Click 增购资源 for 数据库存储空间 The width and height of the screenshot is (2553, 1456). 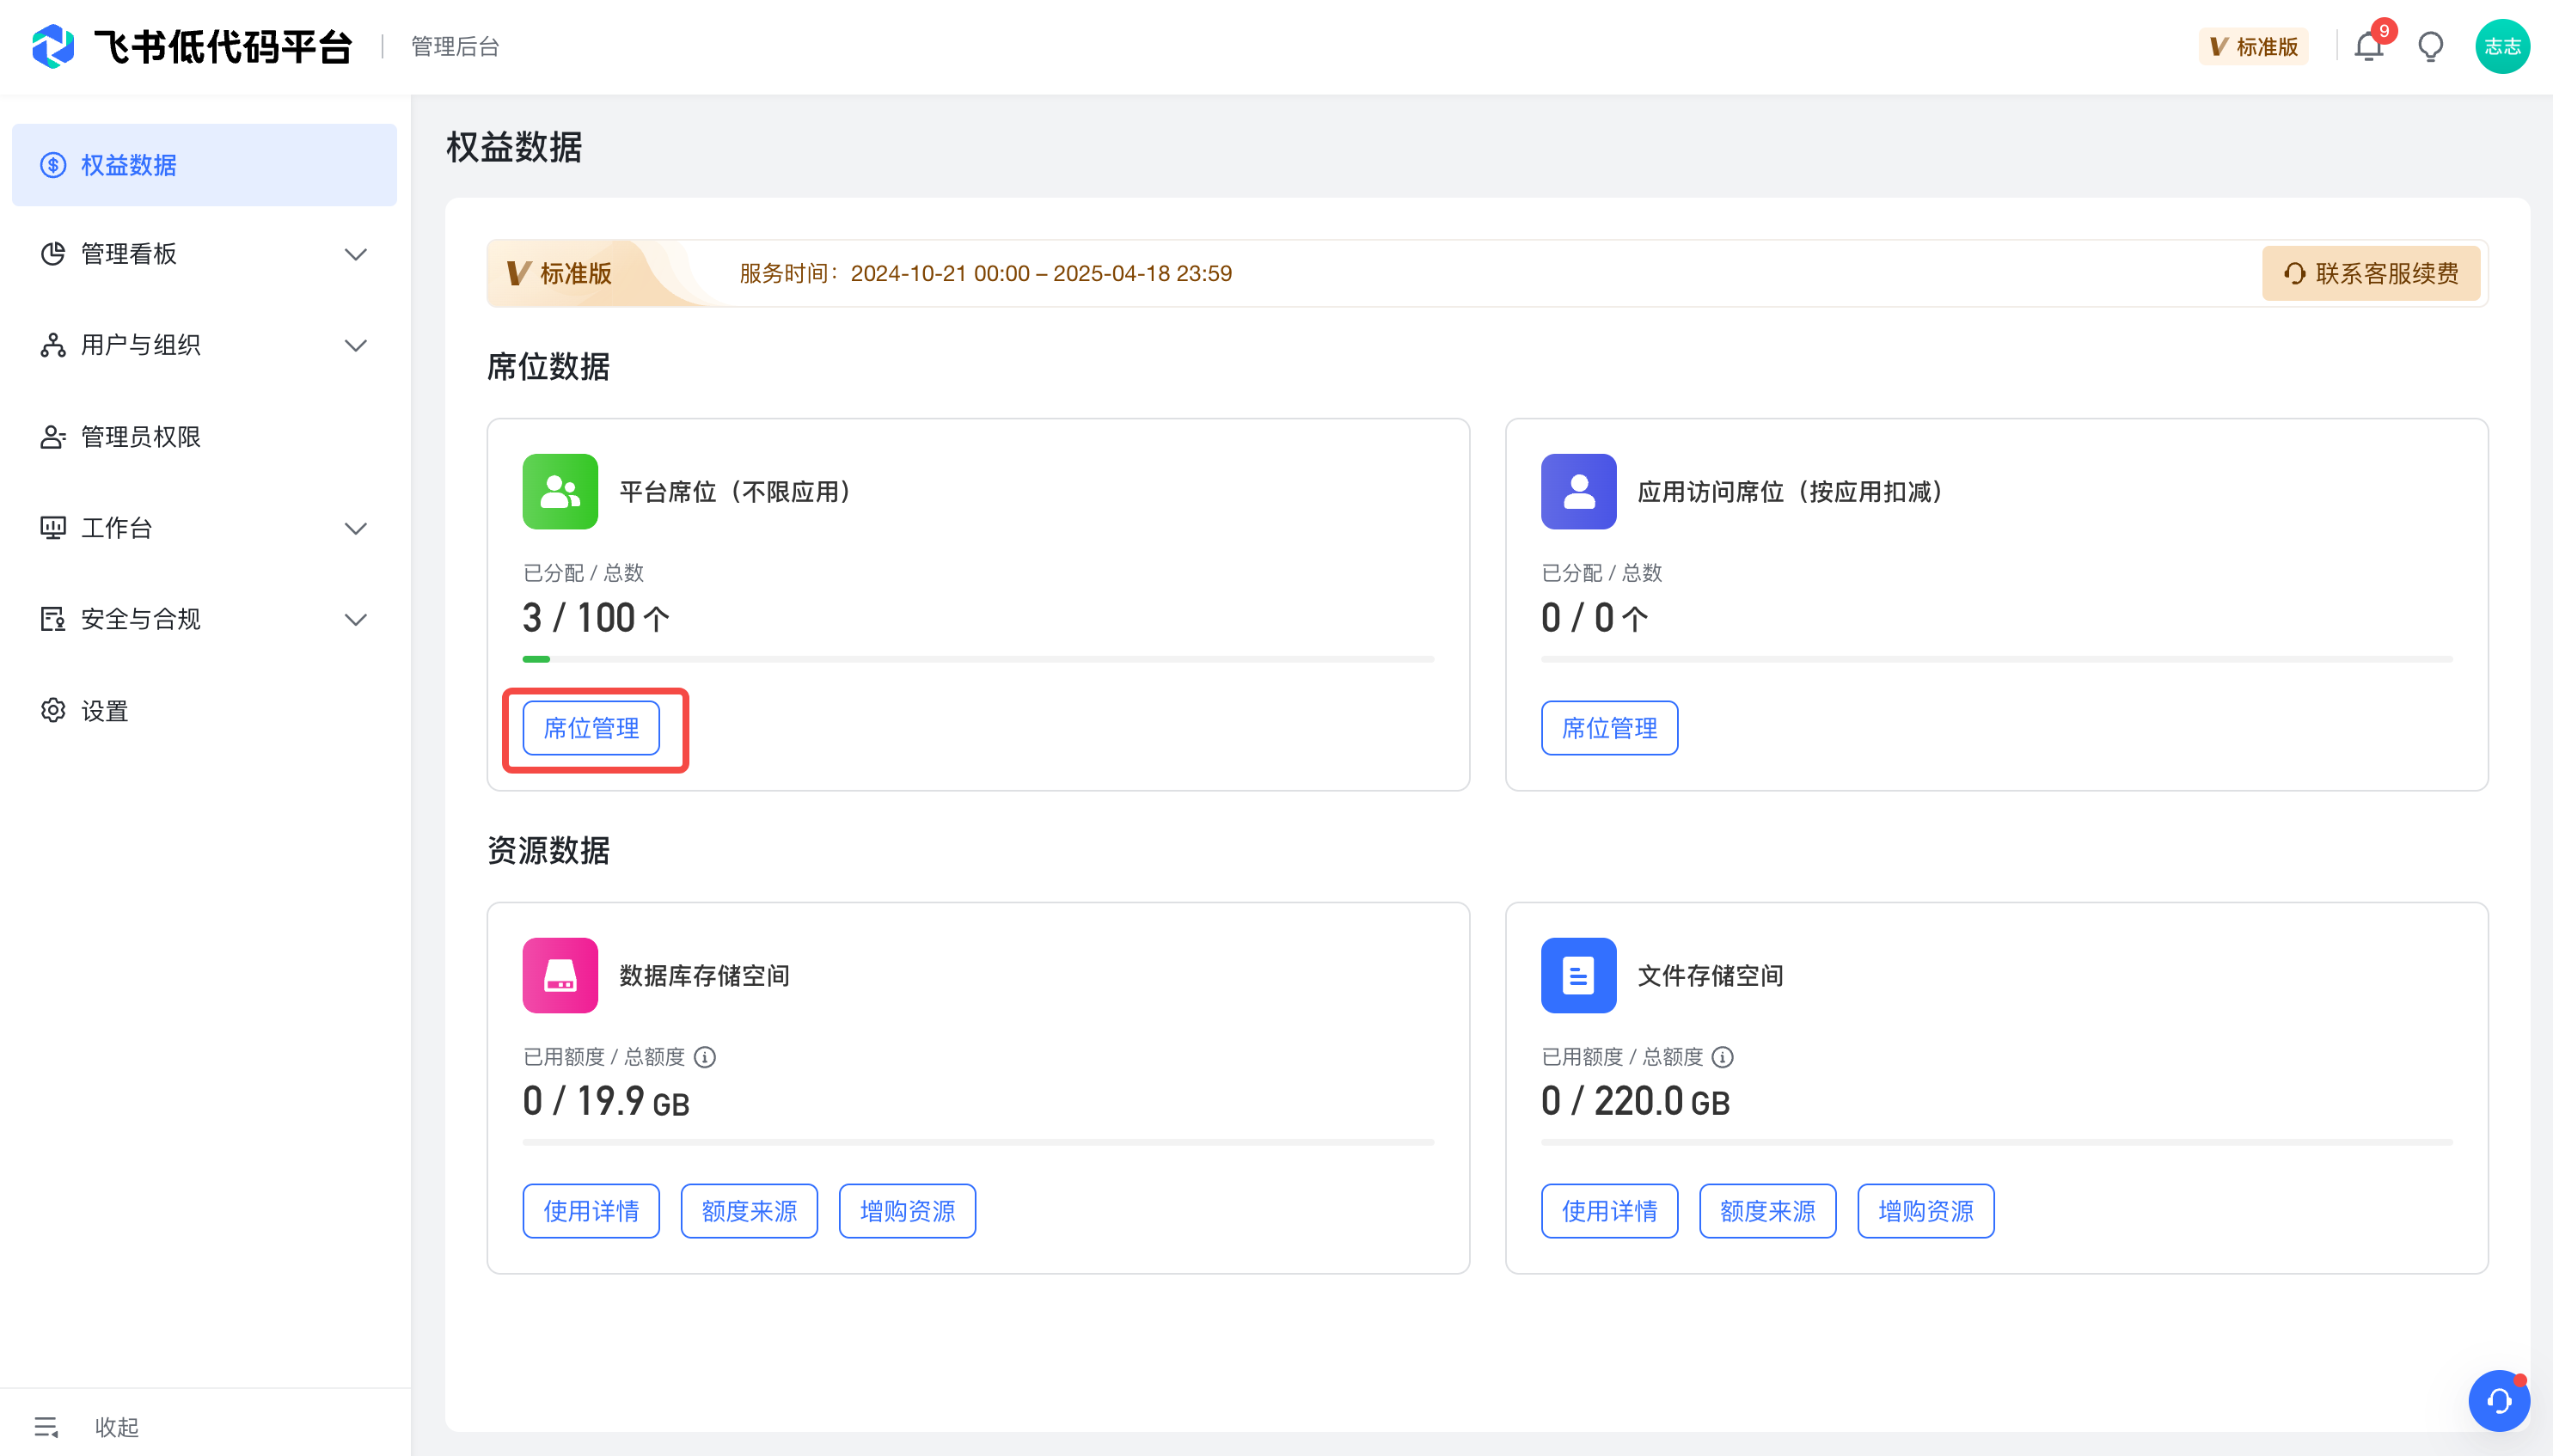[907, 1212]
